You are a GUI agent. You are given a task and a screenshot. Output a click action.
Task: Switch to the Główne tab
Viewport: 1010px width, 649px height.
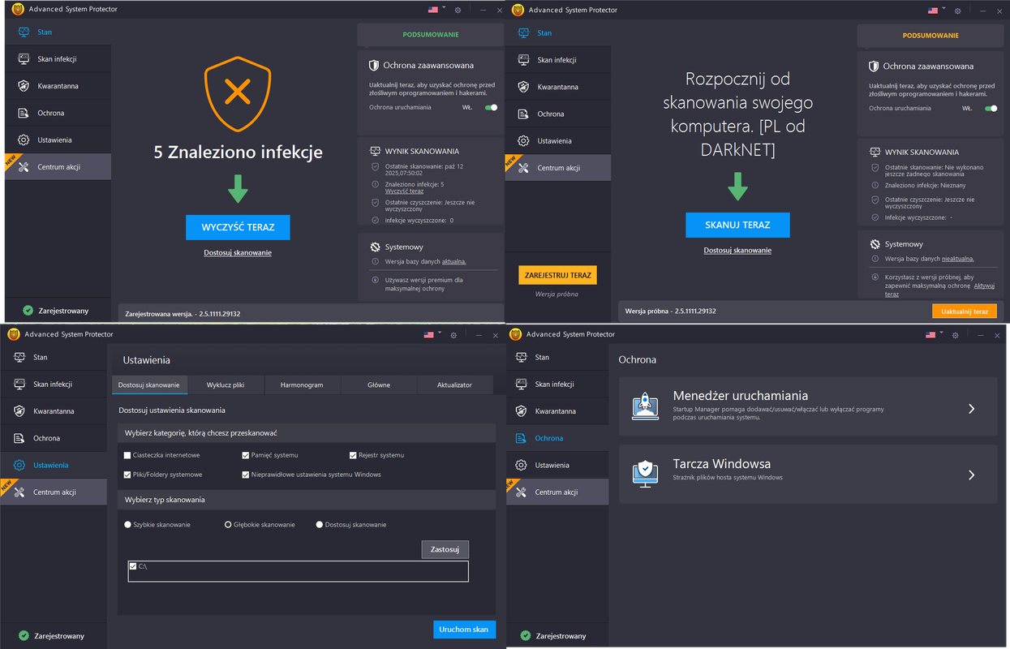coord(379,385)
